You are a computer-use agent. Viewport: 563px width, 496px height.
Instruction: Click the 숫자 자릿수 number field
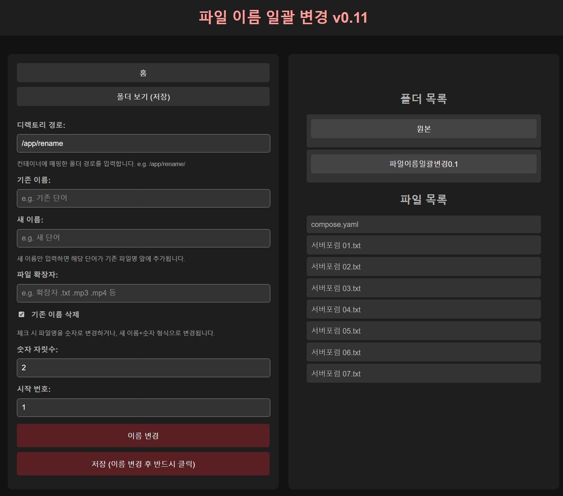coord(143,368)
